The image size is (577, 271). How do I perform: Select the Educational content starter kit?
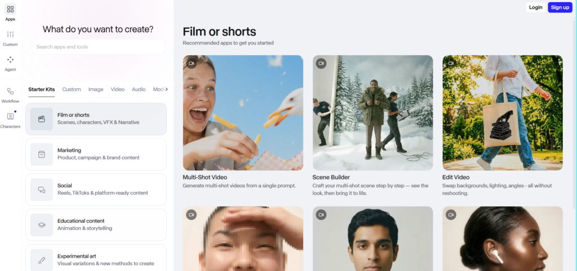tap(96, 225)
